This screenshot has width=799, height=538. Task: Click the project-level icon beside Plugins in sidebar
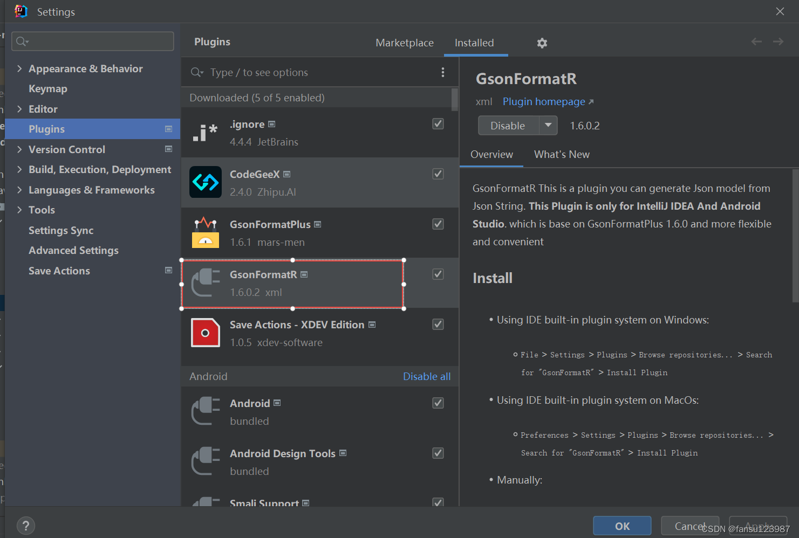[168, 129]
